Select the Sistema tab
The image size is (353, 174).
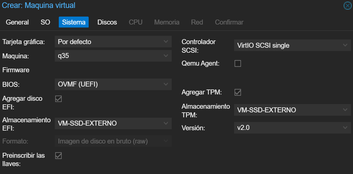[x=74, y=22]
